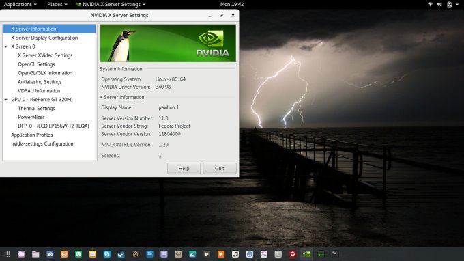Image resolution: width=464 pixels, height=261 pixels.
Task: Open the PowerMizer page
Action: (x=31, y=117)
